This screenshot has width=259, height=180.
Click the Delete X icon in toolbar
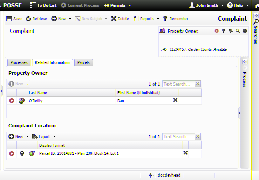[114, 19]
